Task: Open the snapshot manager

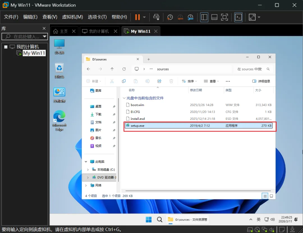Action: [190, 17]
